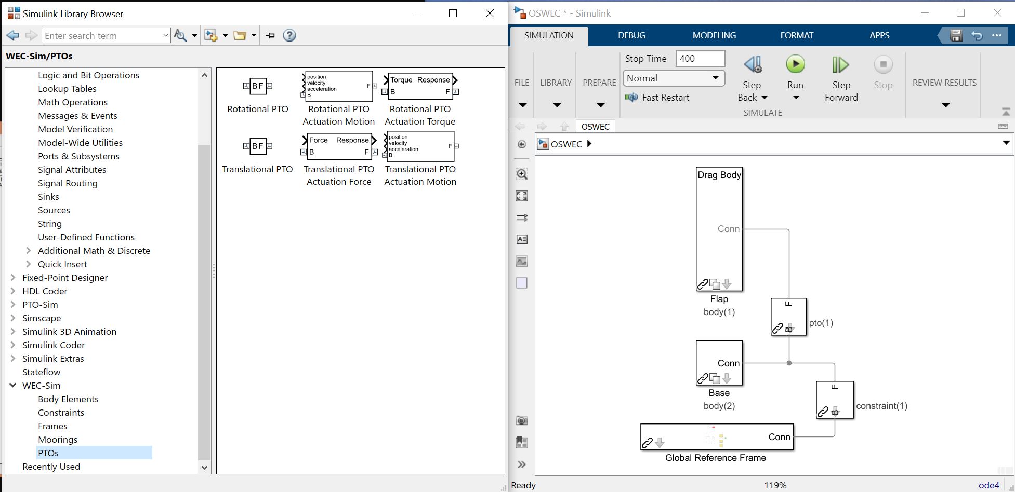
Task: Click Hide/Show Explorer Bar icon
Action: point(522,144)
